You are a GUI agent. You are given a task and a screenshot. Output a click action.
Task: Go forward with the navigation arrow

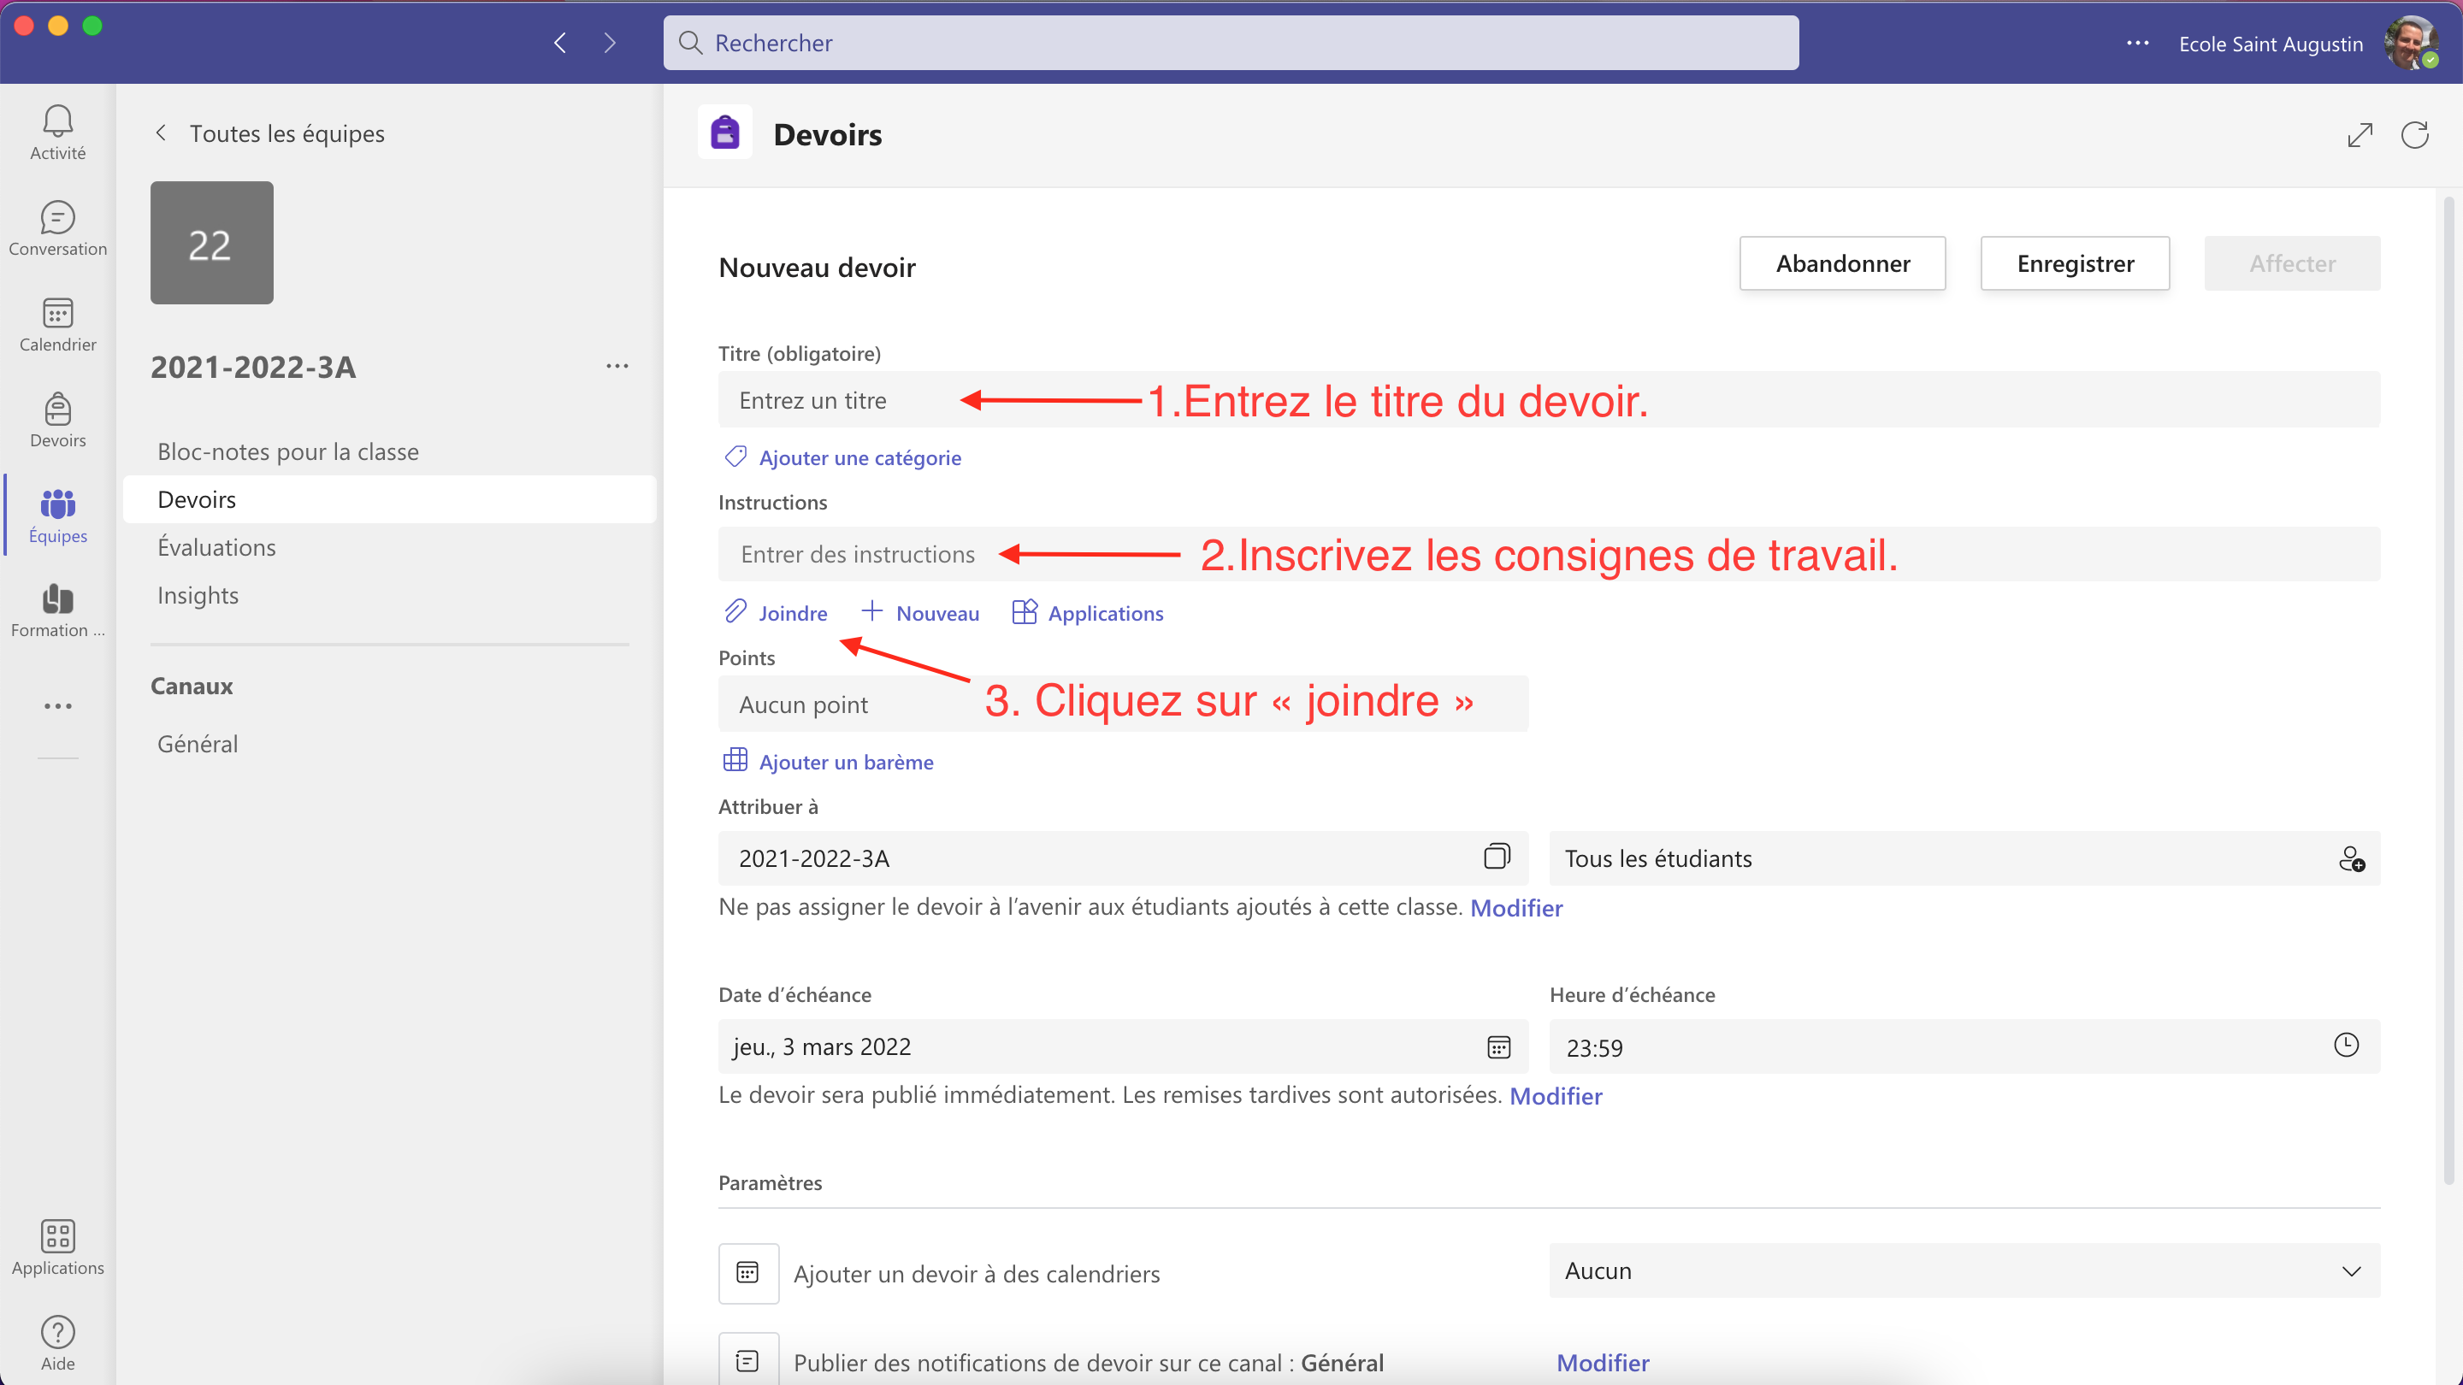610,42
